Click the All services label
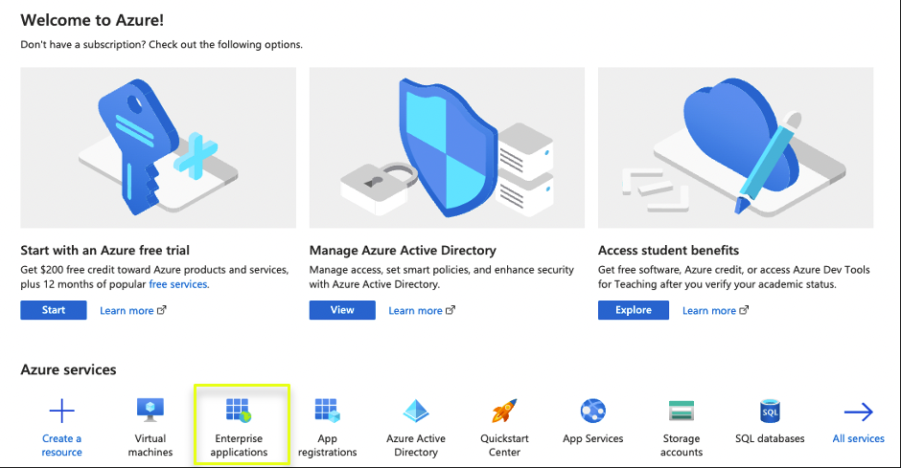901x468 pixels. click(x=859, y=438)
